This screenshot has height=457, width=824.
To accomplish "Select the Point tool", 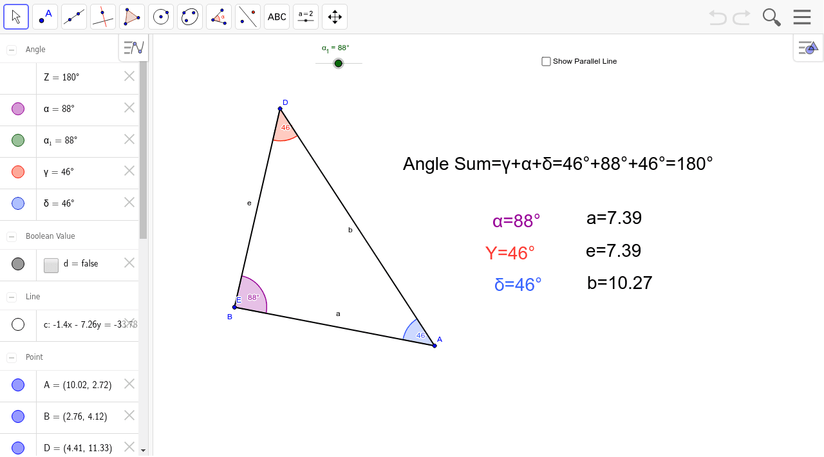I will click(45, 17).
